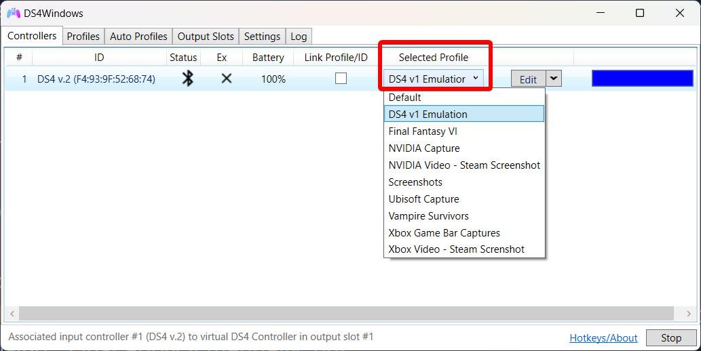This screenshot has height=351, width=701.
Task: Select controller ID DS4 v.2 (F4:93:9F:52:68:74)
Action: 96,79
